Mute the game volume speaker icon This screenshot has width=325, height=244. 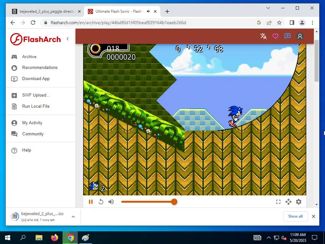[111, 202]
